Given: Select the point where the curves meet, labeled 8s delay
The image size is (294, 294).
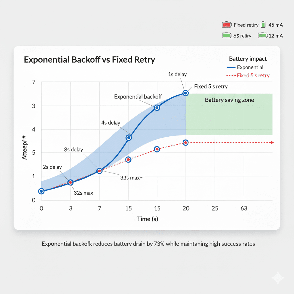Looking at the screenshot, I should [x=99, y=171].
